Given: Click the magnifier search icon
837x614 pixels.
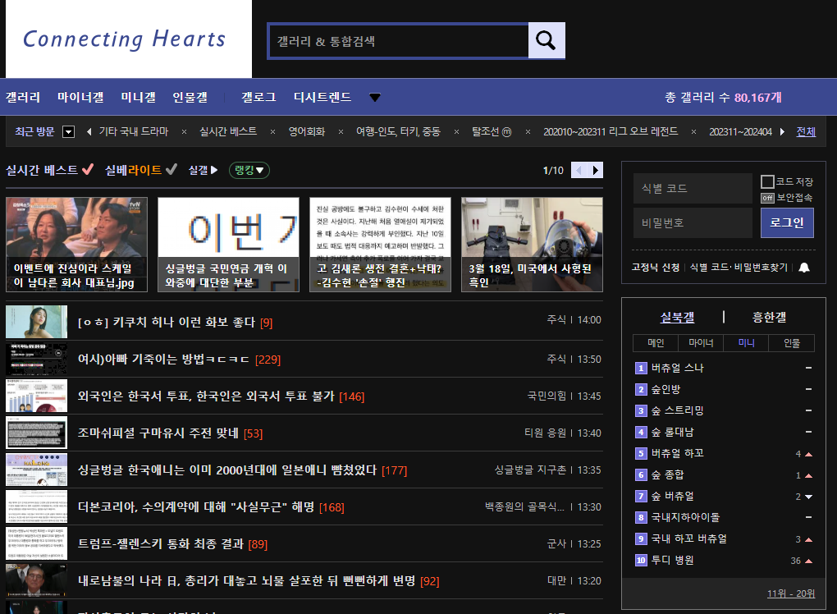Looking at the screenshot, I should click(x=547, y=40).
